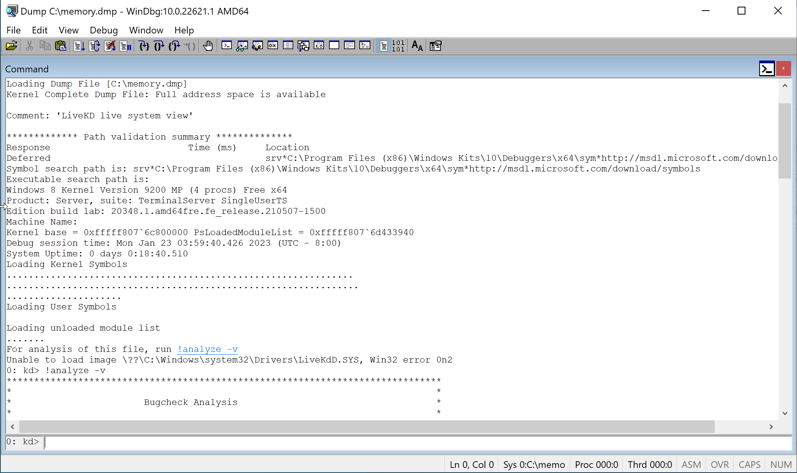
Task: Click the Cut scissors toolbar icon
Action: click(30, 46)
